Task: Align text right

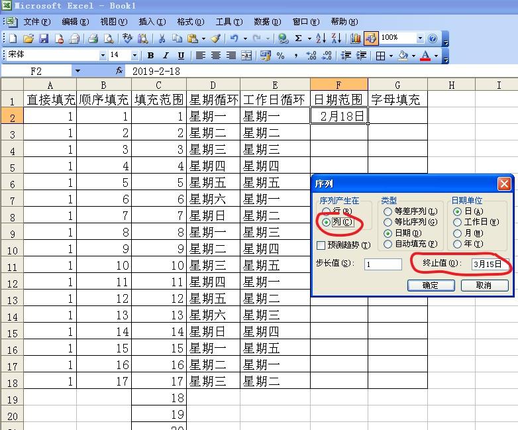Action: coord(231,56)
